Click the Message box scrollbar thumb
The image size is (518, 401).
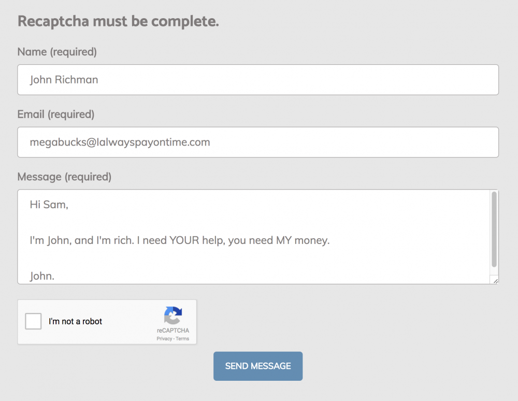(494, 229)
